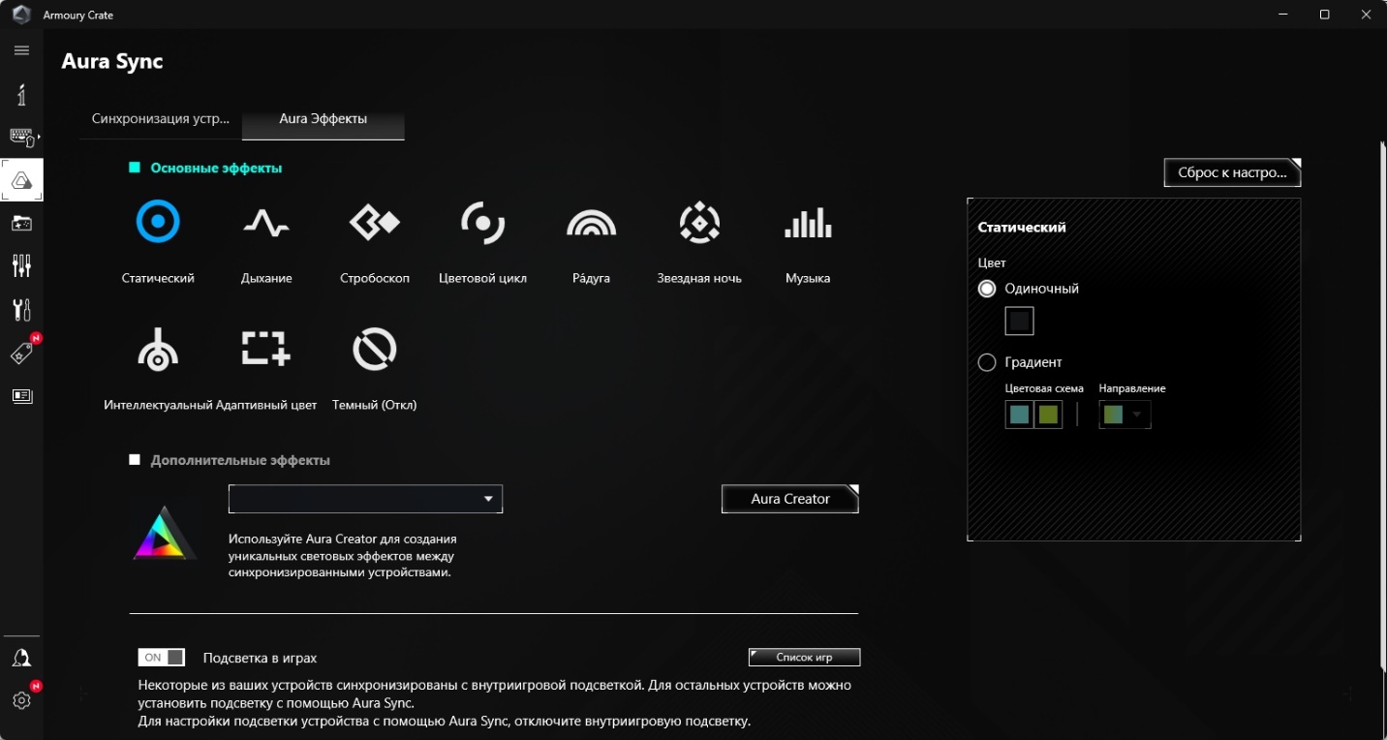Open the Game Library gamepad sidebar icon
Viewport: 1387px width, 740px height.
point(21,224)
